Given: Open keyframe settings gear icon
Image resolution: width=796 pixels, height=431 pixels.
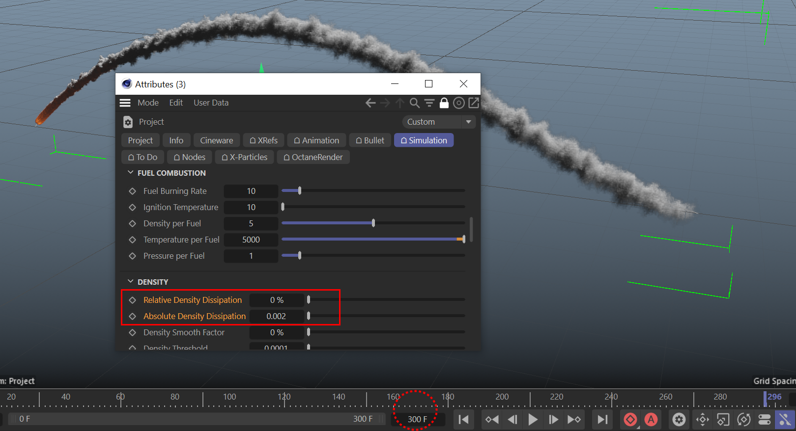Looking at the screenshot, I should pos(679,419).
